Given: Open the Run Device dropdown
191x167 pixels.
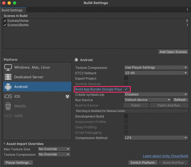Looking at the screenshot, I should (x=148, y=100).
